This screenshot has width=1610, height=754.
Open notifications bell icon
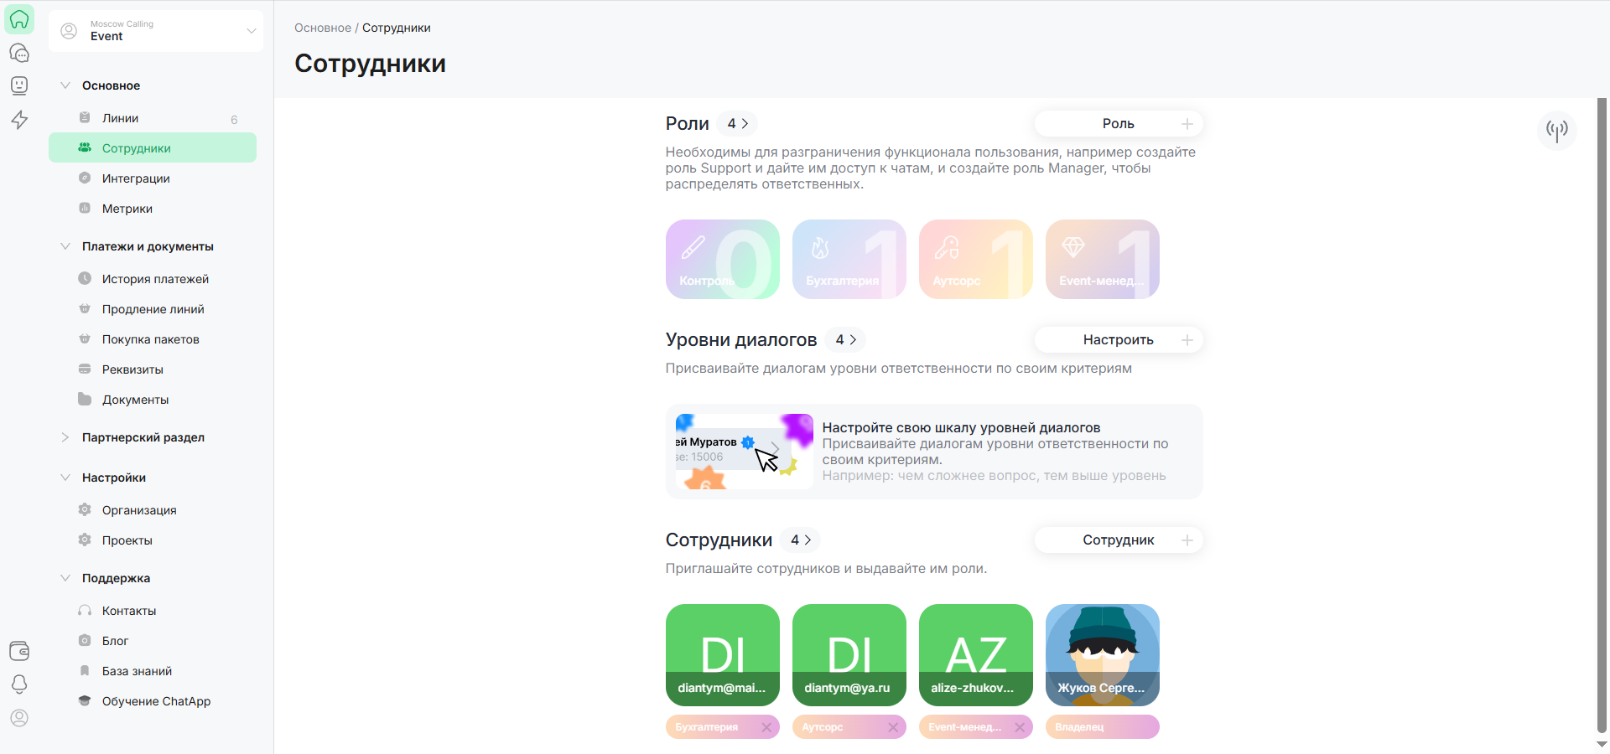tap(19, 684)
